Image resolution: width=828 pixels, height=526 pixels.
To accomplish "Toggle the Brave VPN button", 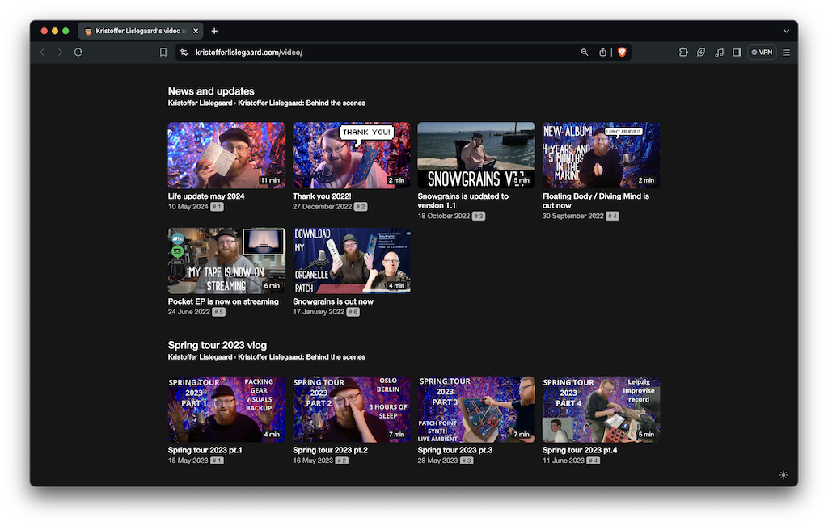I will click(762, 52).
